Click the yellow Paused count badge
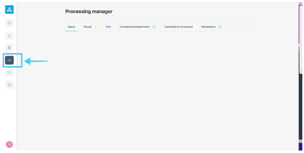This screenshot has width=304, height=153. point(96,27)
